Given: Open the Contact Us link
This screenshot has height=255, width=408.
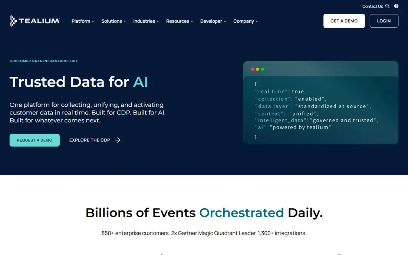Looking at the screenshot, I should 372,6.
